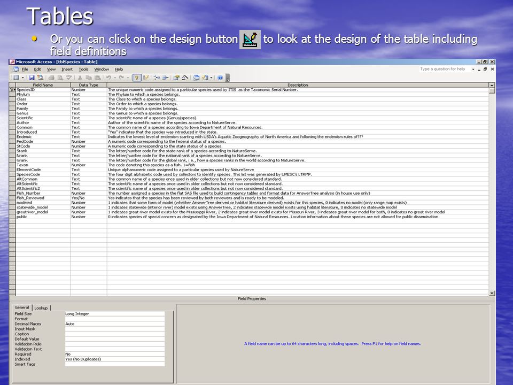Restore the inner table document window
The width and height of the screenshot is (513, 385).
coord(485,69)
